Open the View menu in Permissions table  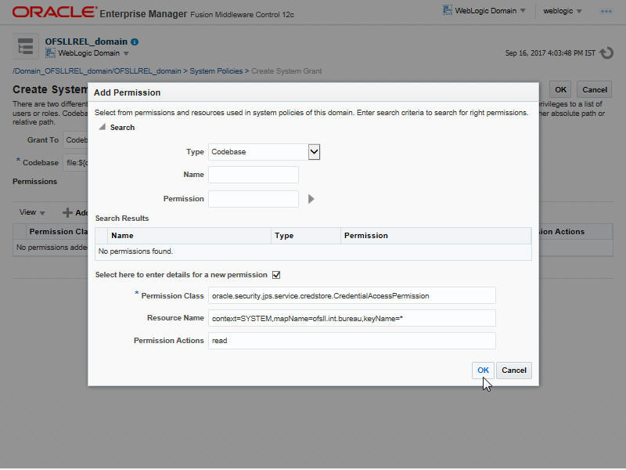coord(32,212)
